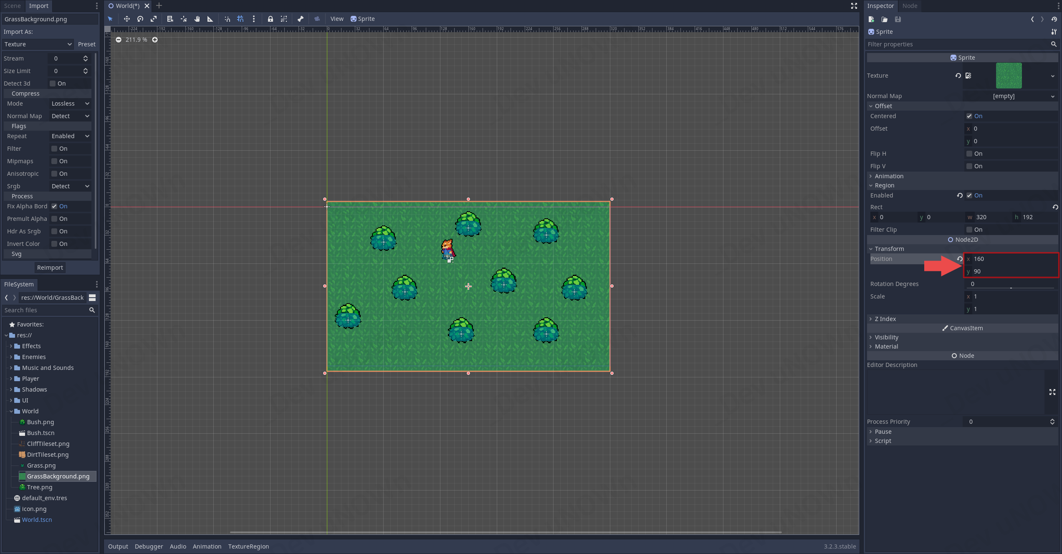Activate the Pan mode hand tool
The height and width of the screenshot is (554, 1062).
(x=197, y=19)
